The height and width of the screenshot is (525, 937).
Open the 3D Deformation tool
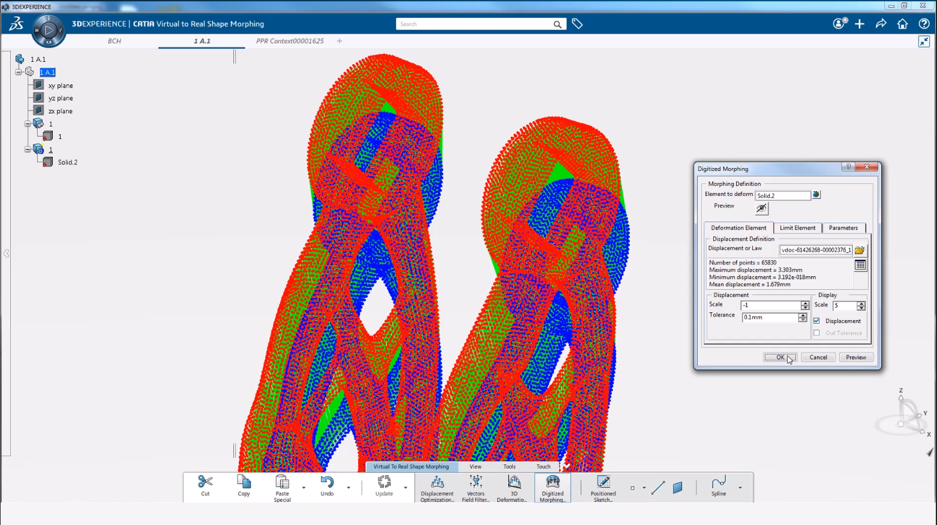click(514, 482)
